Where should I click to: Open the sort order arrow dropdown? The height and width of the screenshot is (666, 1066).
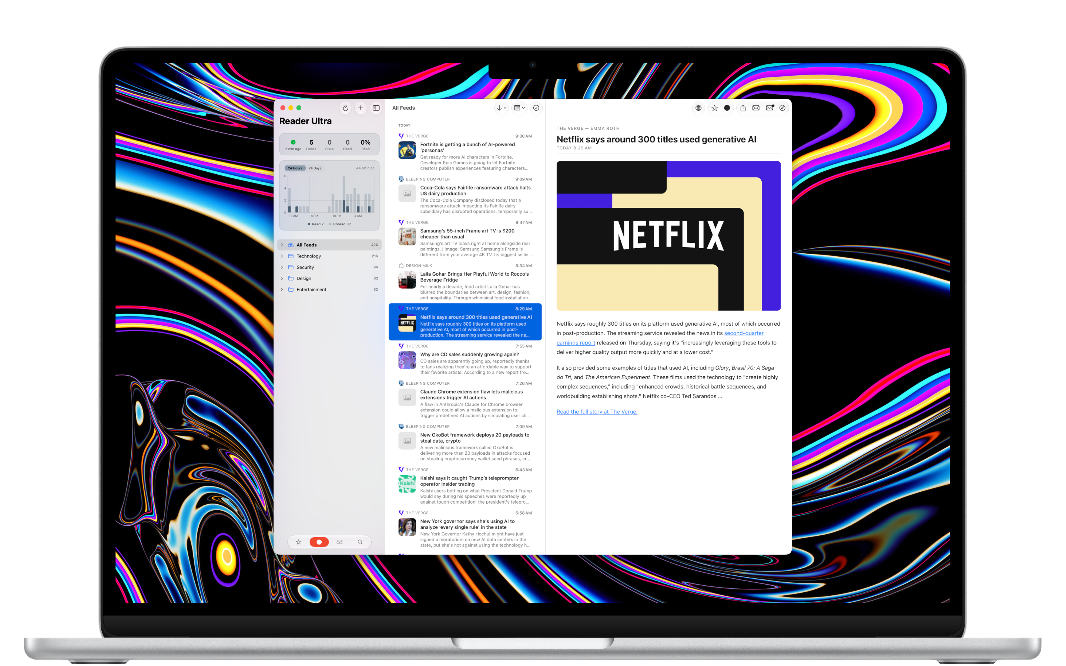501,108
